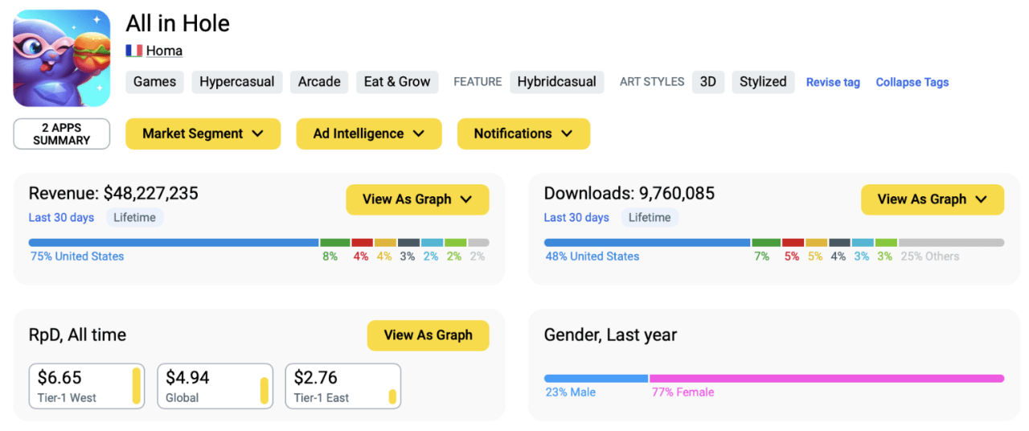Switch Revenue to Lifetime tab

point(134,217)
